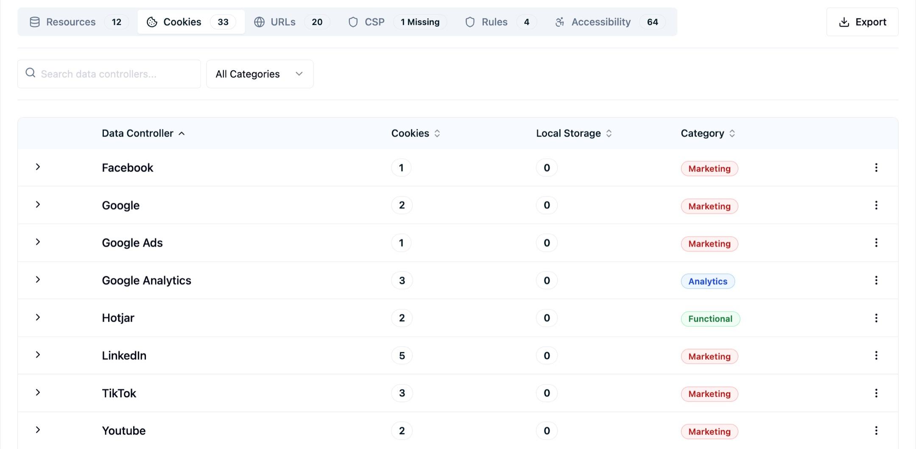Screen dimensions: 916x449
Task: Click the Google Analytics cookie count 3
Action: click(402, 280)
